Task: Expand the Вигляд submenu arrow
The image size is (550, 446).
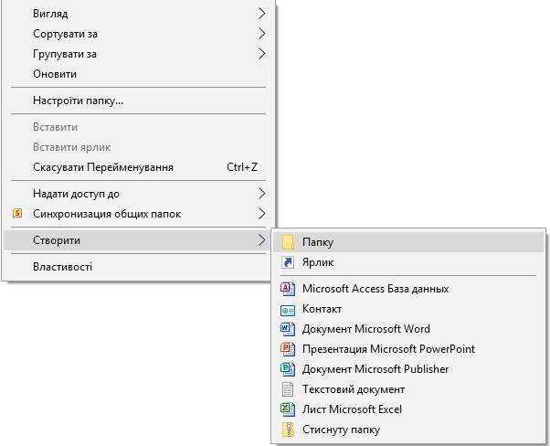Action: 261,14
